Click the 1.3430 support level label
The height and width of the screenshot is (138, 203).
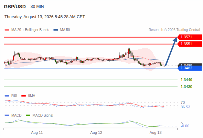point(186,87)
